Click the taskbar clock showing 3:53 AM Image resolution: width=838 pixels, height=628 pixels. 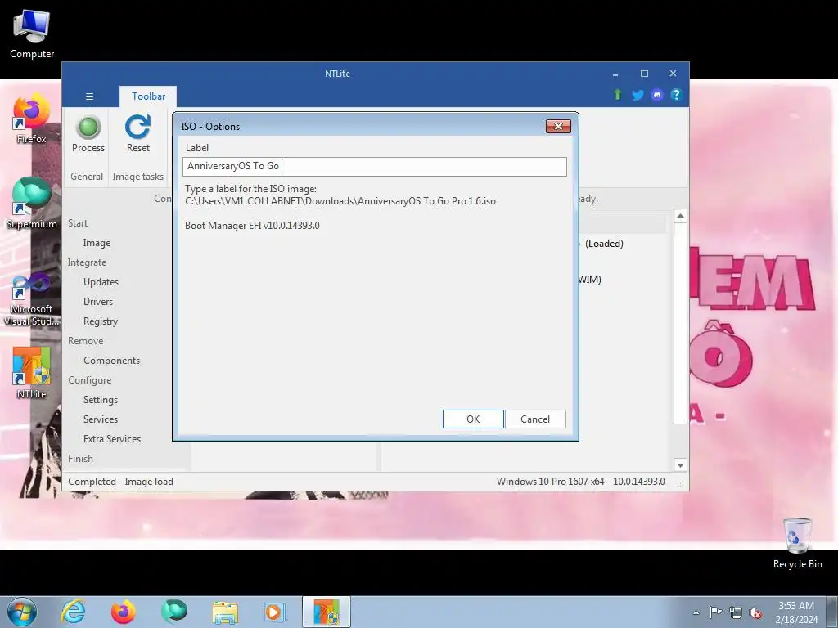click(x=795, y=606)
